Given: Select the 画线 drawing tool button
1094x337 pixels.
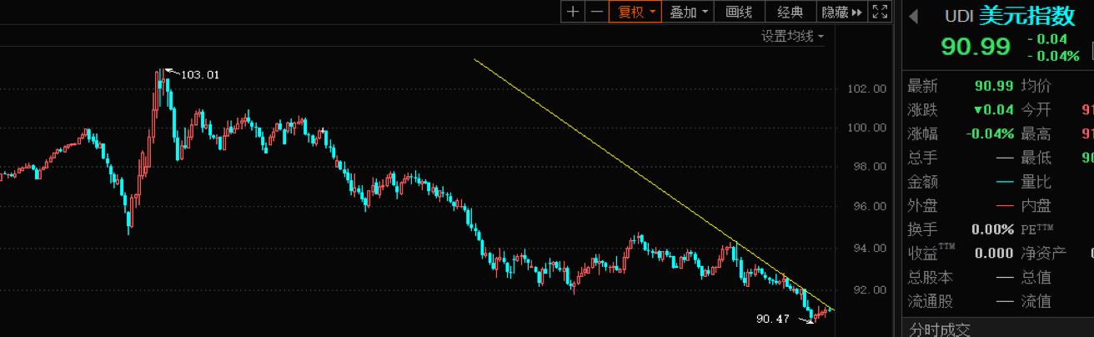Looking at the screenshot, I should pyautogui.click(x=739, y=12).
